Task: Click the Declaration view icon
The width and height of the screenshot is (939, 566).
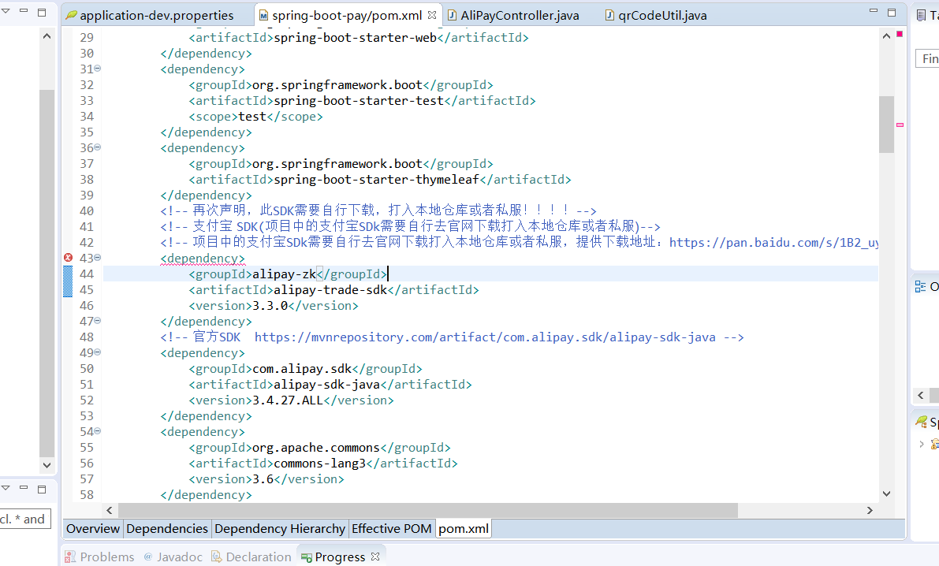Action: point(217,557)
